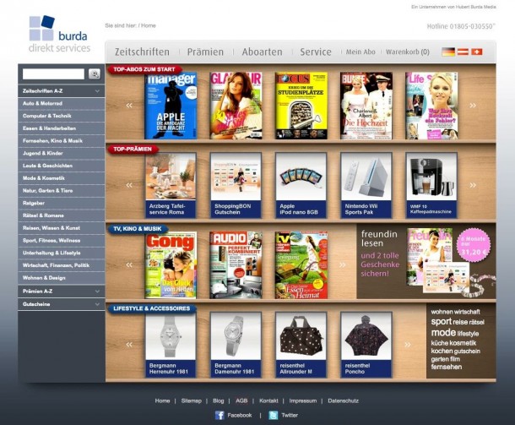Open the Aboarten main menu

click(262, 52)
